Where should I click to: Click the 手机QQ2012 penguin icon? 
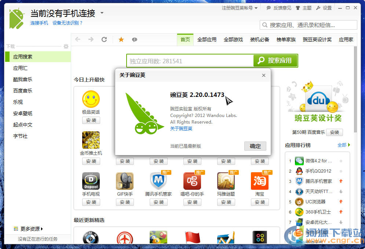point(299,171)
